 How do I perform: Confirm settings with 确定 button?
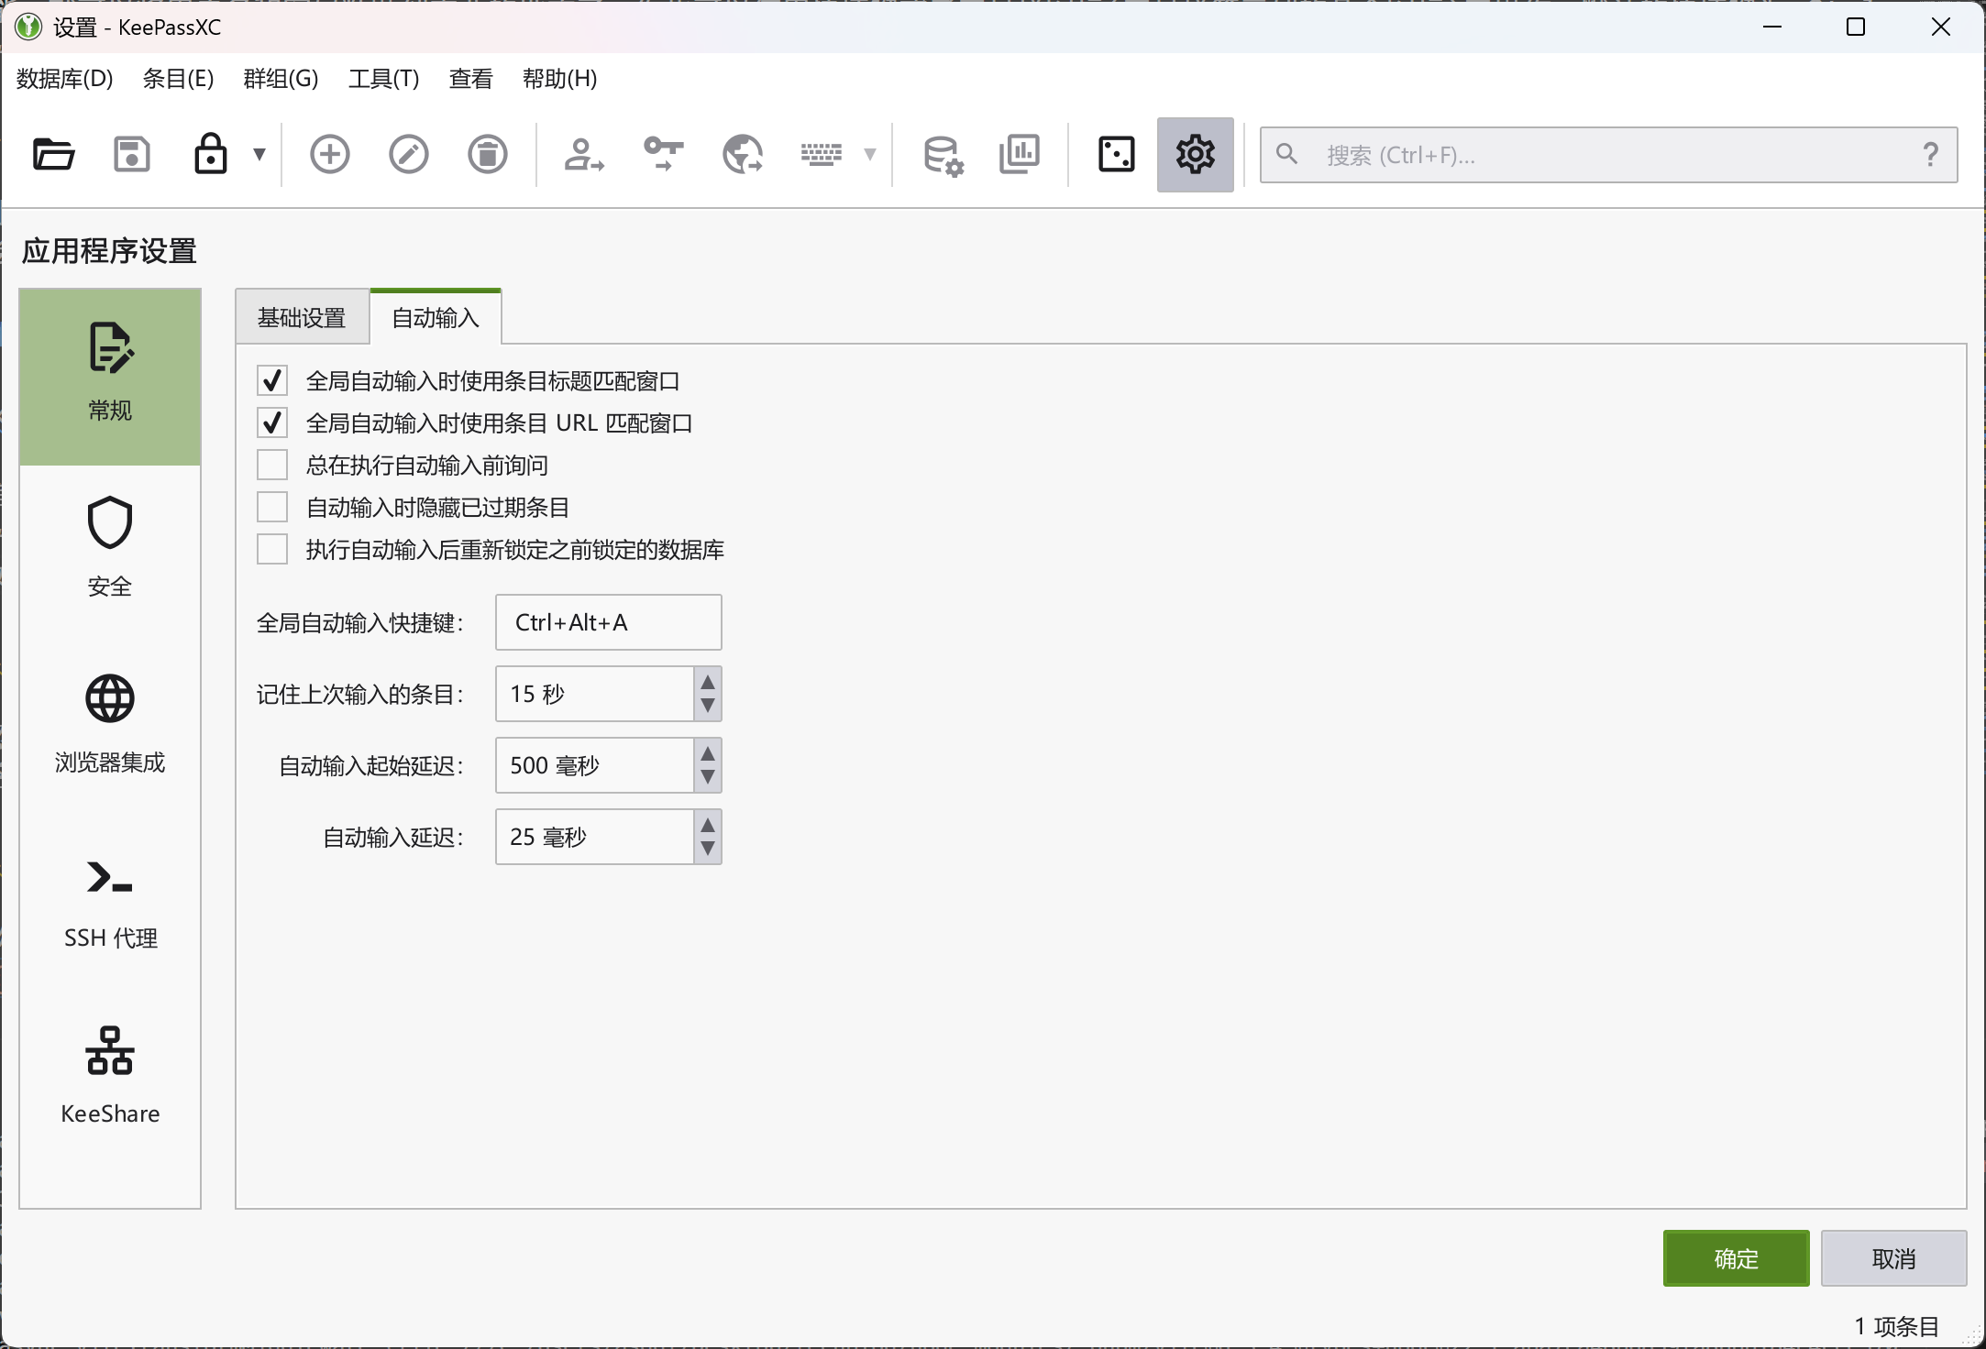(x=1737, y=1258)
